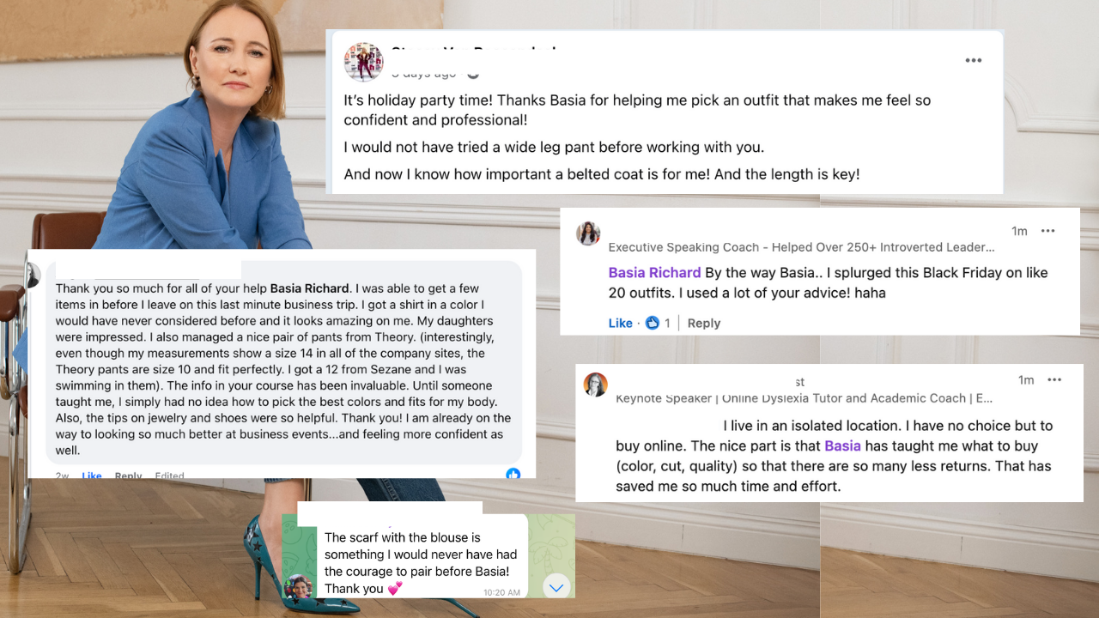The height and width of the screenshot is (618, 1099).
Task: Click the Edited label under the Facebook comment
Action: (169, 475)
